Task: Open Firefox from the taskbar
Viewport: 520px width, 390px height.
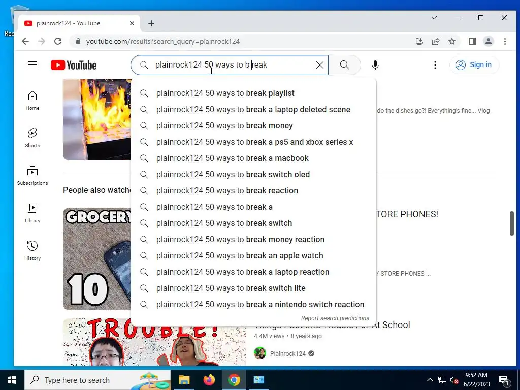Action: [x=209, y=380]
